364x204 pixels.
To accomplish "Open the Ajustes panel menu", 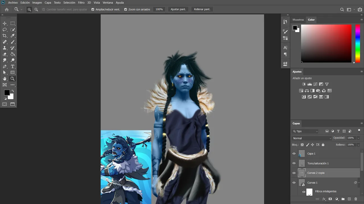I will pyautogui.click(x=362, y=72).
